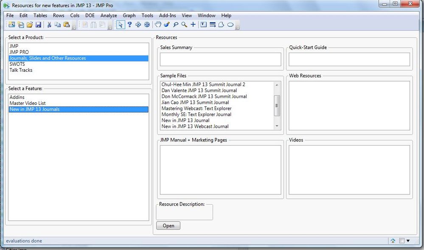Click the Paste clipboard icon
This screenshot has width=424, height=250.
point(66,25)
